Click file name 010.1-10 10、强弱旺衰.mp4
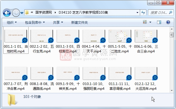This screenshot has height=109, width=176. [94, 86]
